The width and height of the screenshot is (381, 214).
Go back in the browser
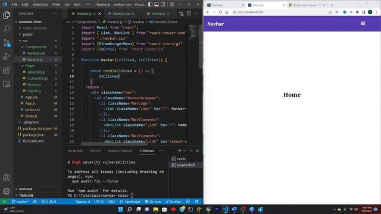click(208, 12)
